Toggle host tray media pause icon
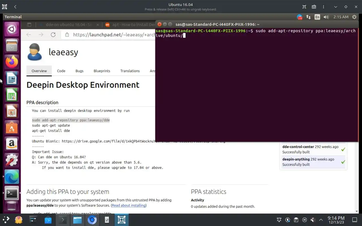 coord(304,220)
